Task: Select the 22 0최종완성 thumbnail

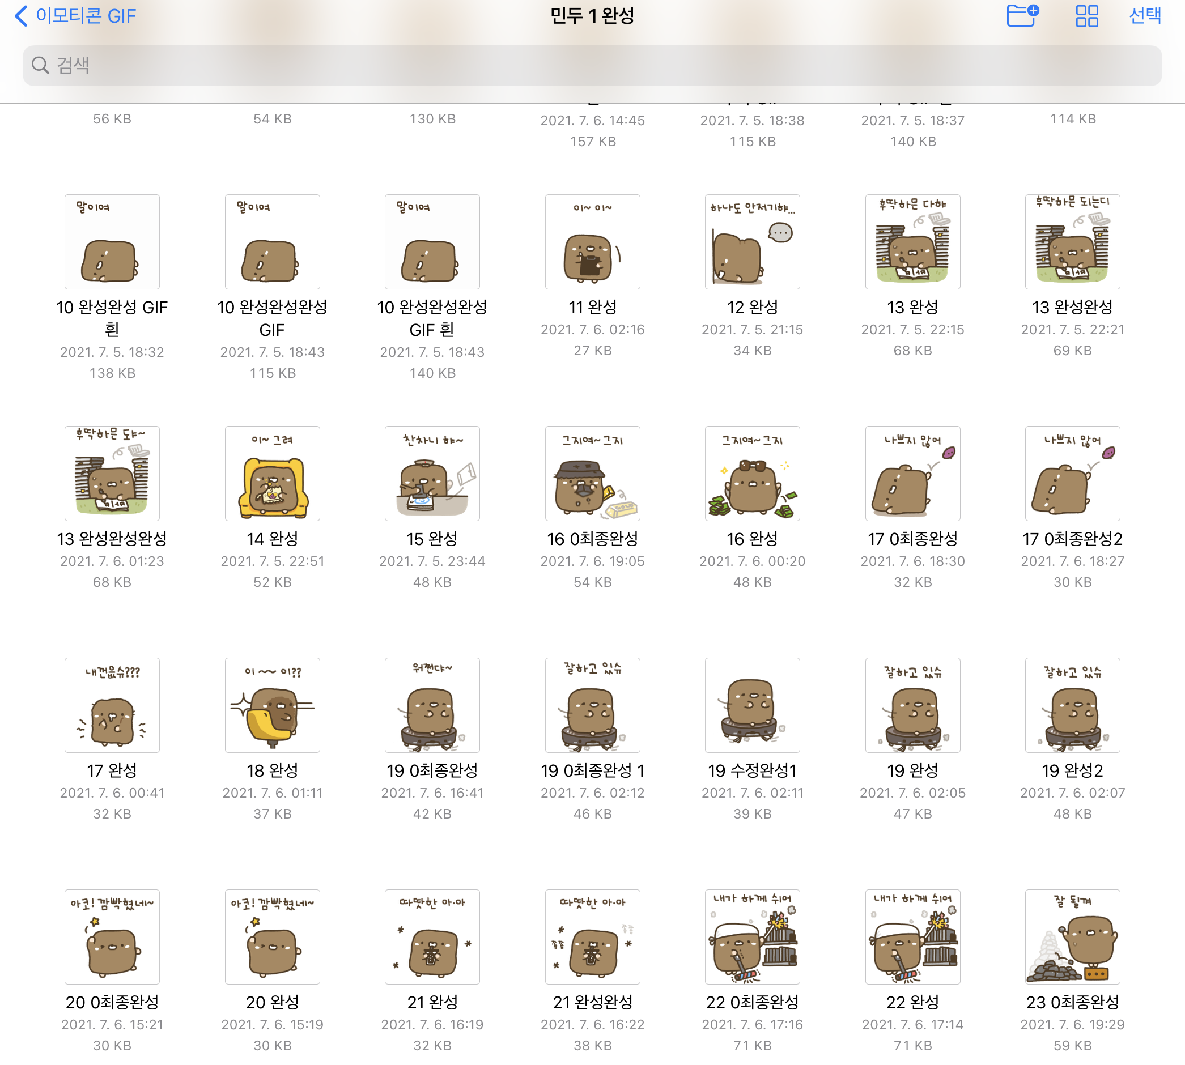Action: pos(753,937)
